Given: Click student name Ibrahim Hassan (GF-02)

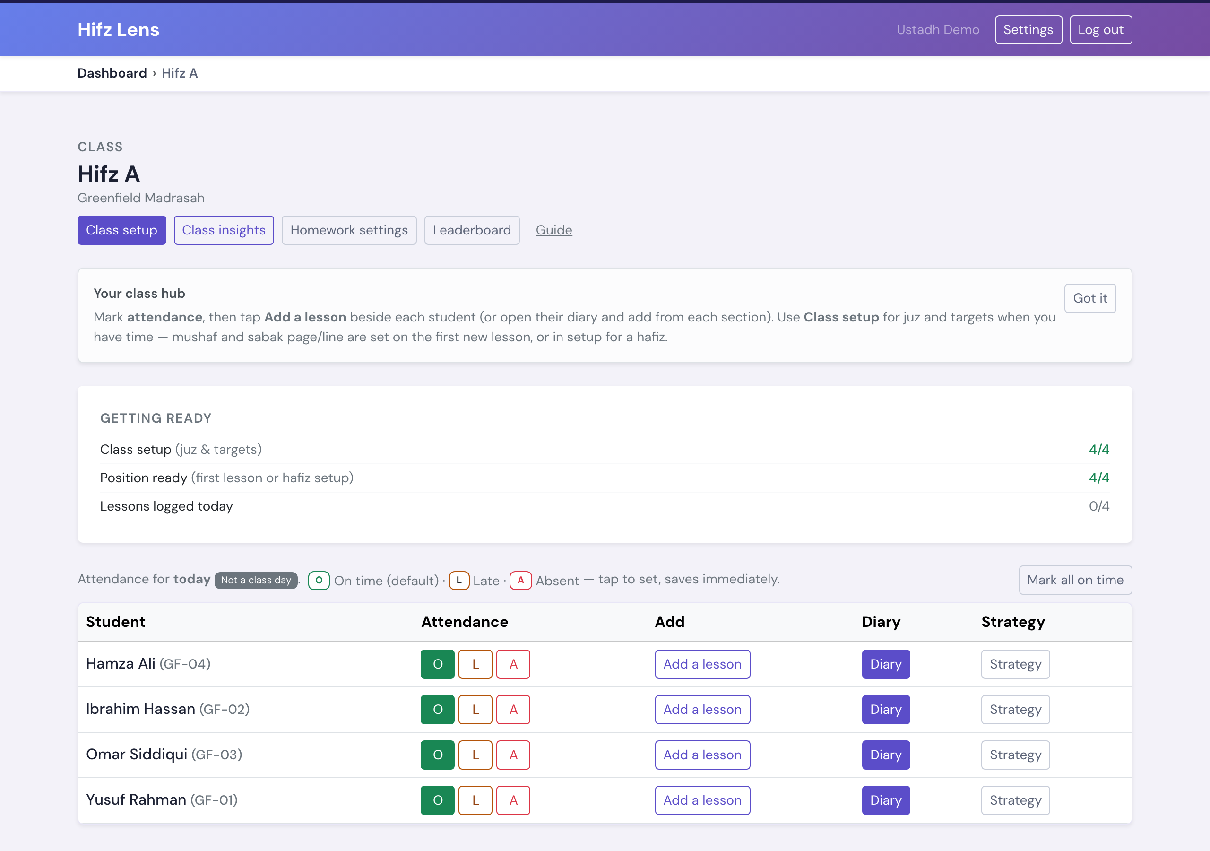Looking at the screenshot, I should [168, 709].
